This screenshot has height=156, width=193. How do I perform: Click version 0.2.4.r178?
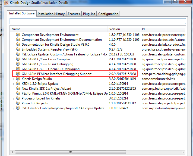coord(116,49)
